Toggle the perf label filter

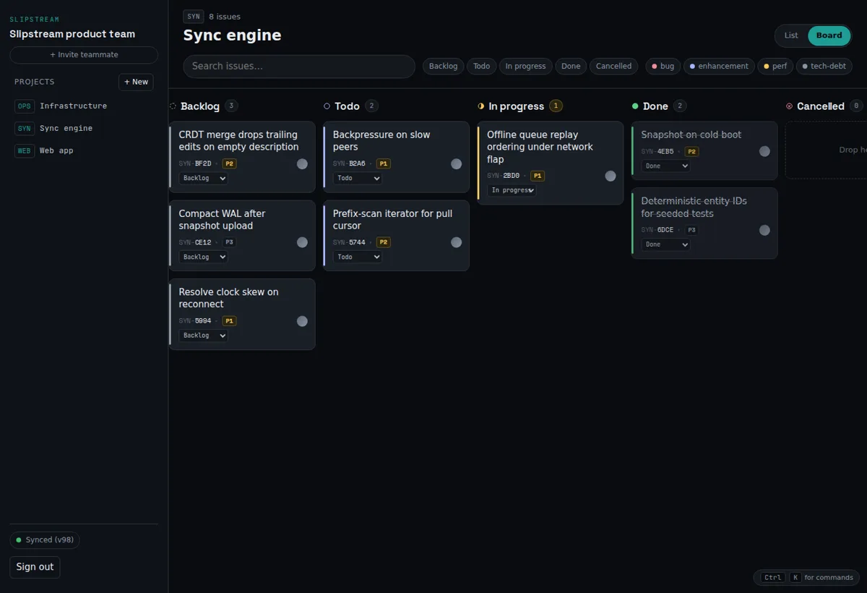click(x=775, y=67)
